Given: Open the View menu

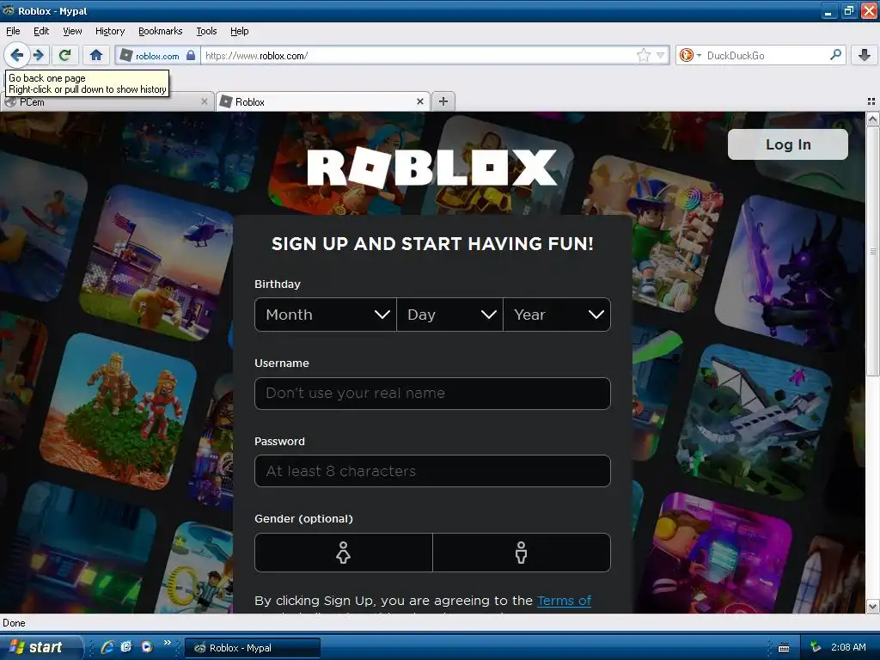Looking at the screenshot, I should (72, 31).
